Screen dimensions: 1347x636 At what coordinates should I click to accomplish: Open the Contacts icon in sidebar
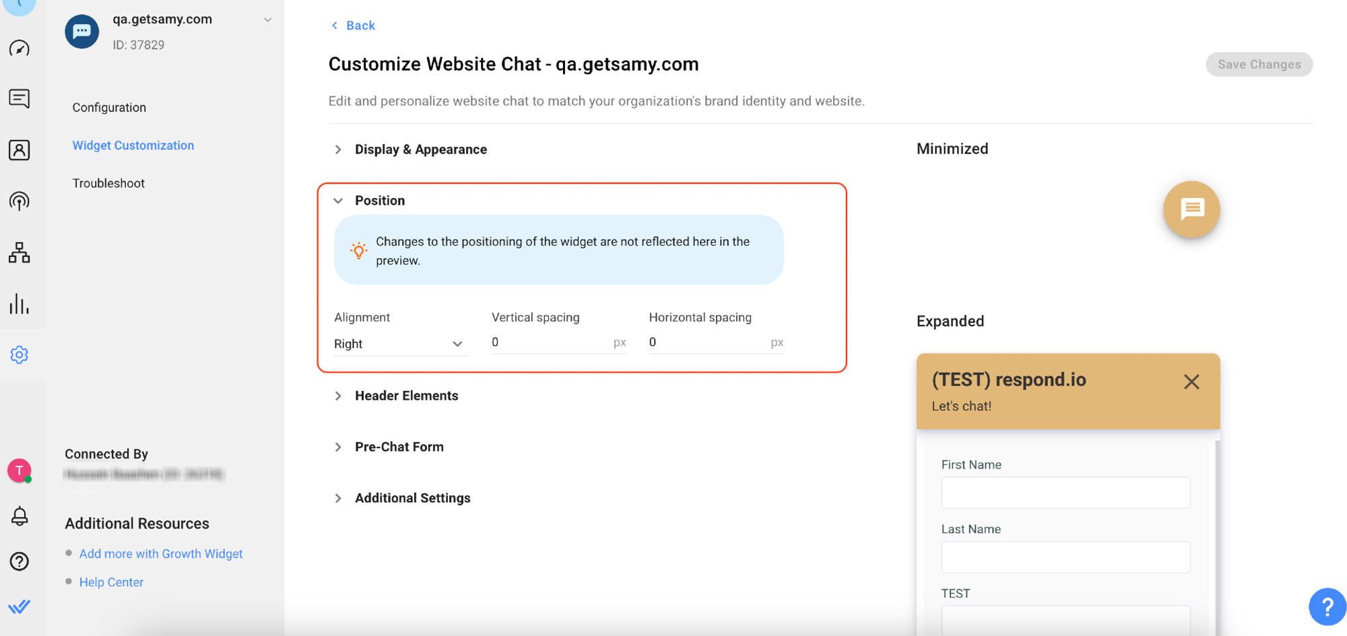click(x=20, y=150)
